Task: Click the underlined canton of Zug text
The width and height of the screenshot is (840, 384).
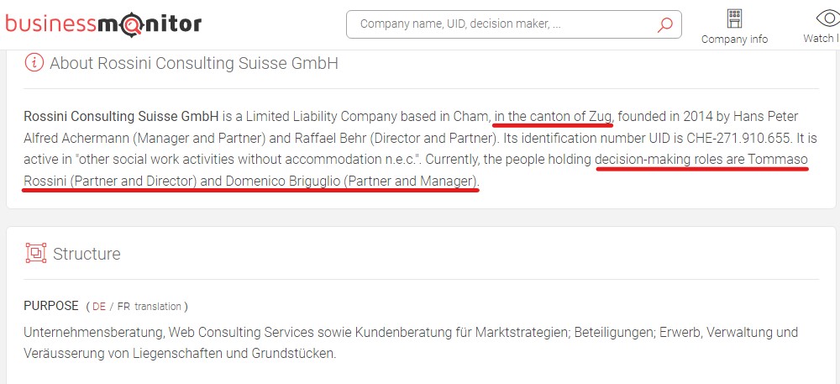Action: point(554,116)
